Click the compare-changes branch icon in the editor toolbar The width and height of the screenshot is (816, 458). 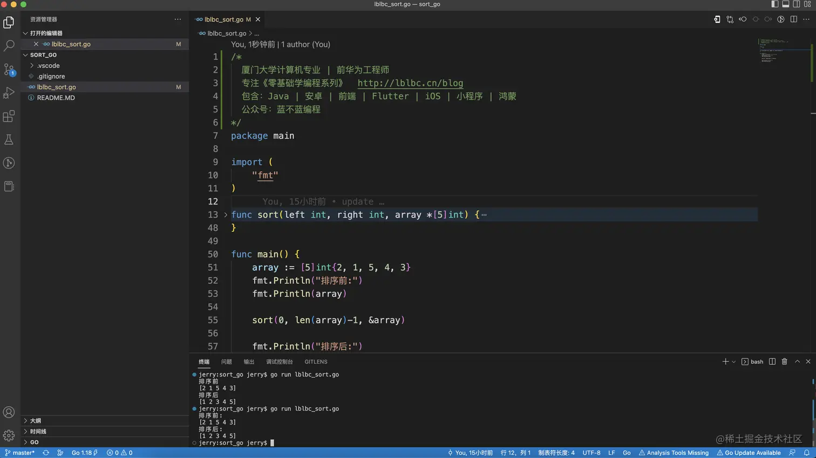730,19
